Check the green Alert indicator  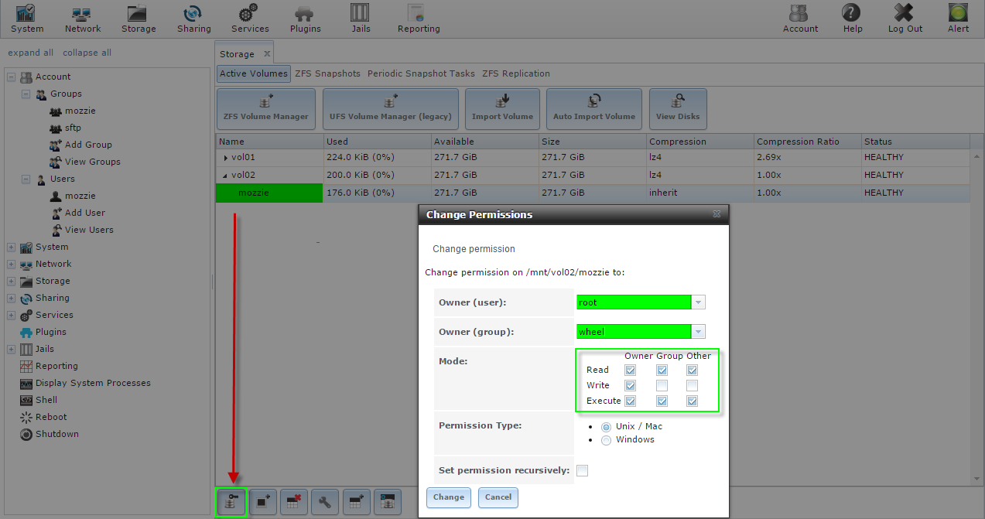click(958, 18)
